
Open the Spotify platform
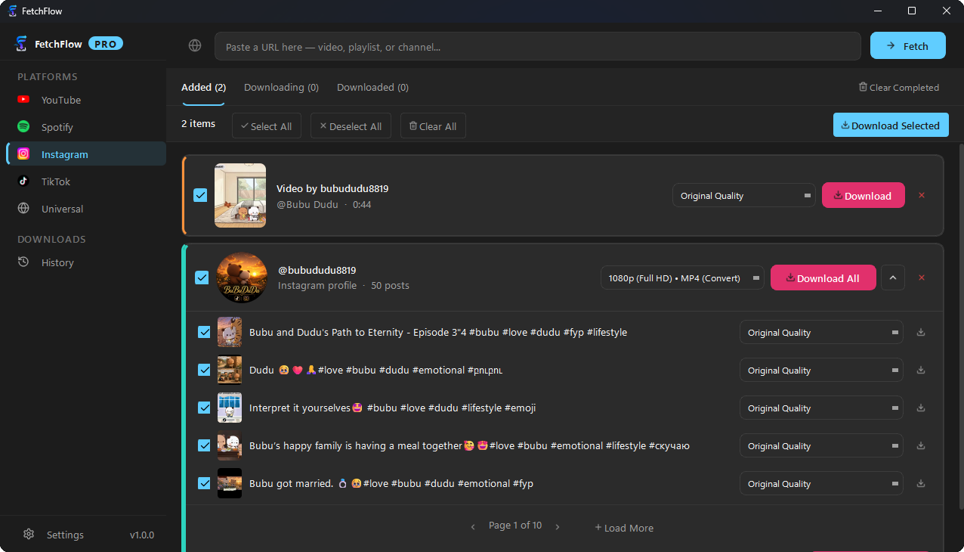pos(86,127)
